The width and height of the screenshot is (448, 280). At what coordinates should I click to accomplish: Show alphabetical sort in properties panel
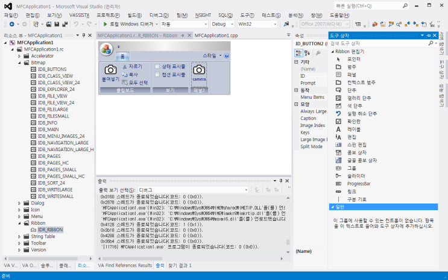(x=307, y=53)
